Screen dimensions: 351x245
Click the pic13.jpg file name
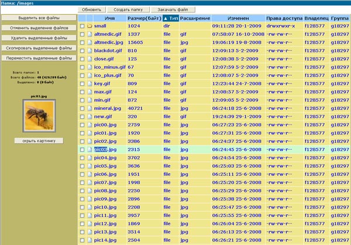[105, 232]
